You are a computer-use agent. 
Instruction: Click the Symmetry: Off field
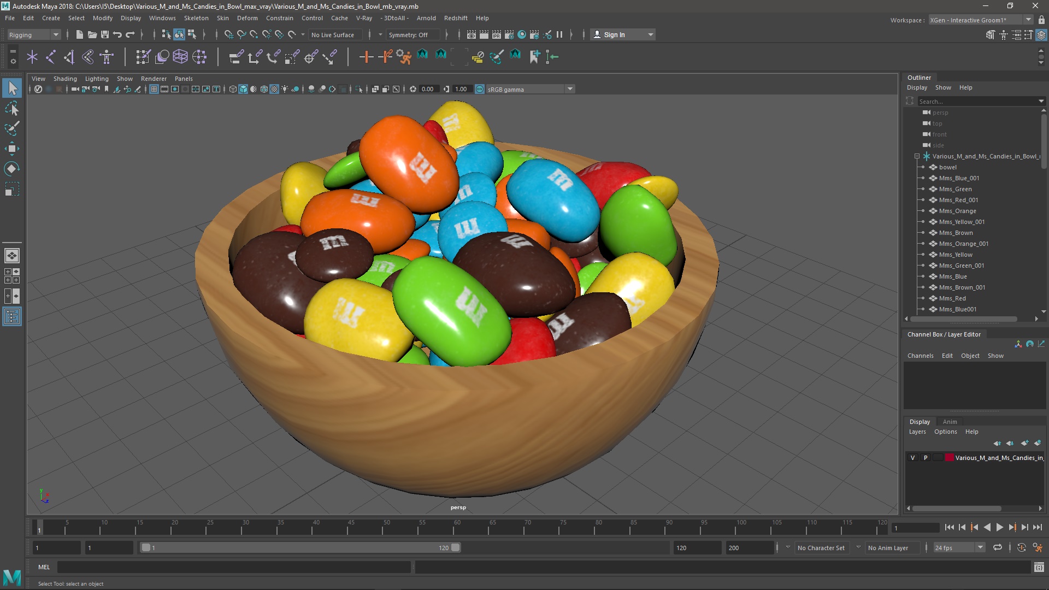click(x=412, y=34)
